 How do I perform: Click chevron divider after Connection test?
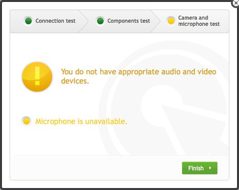point(83,21)
